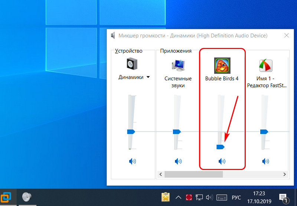Switch the РУС input language indicator
Viewport: 297px width, 206px height.
[x=236, y=198]
